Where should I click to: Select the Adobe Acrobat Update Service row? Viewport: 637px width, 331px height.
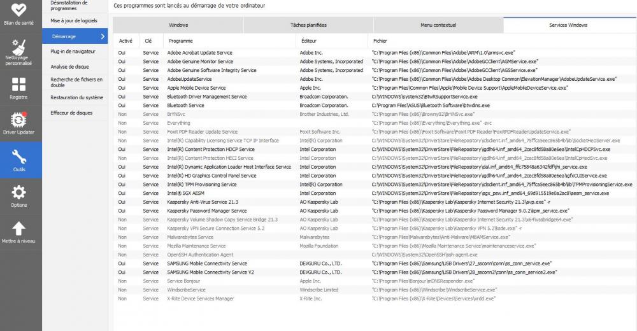click(375, 53)
